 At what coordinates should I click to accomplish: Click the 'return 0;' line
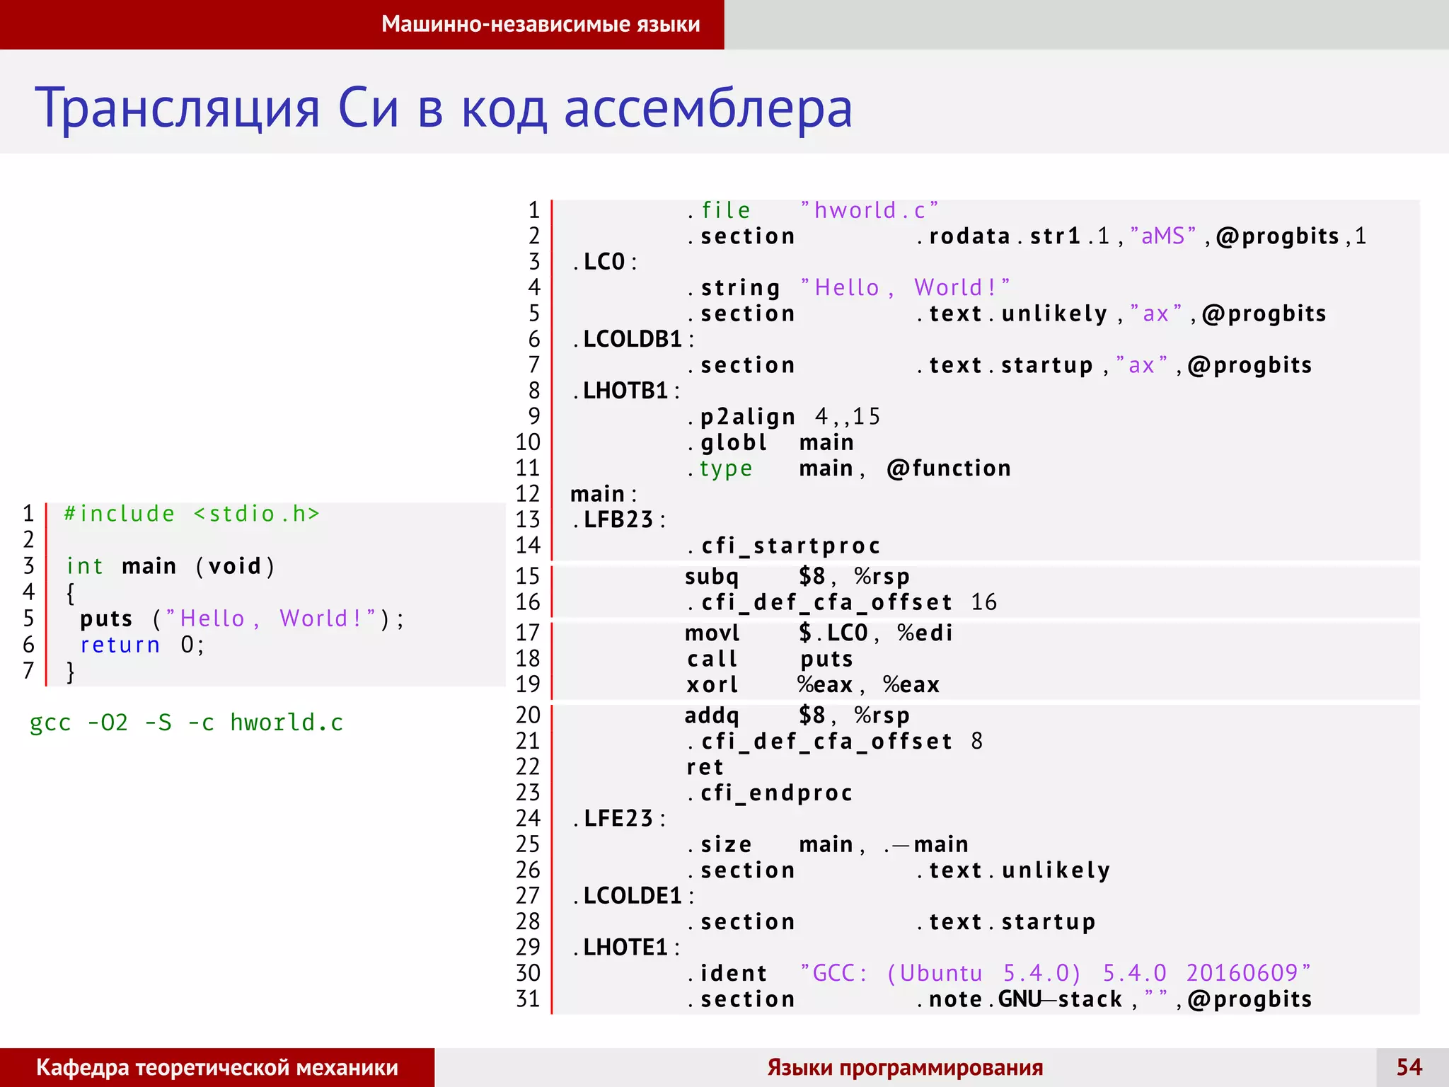click(142, 645)
